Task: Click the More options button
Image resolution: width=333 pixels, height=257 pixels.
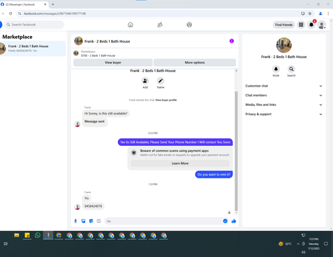Action: [194, 63]
